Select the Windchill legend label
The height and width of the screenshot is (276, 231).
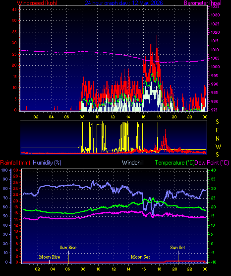pyautogui.click(x=132, y=163)
